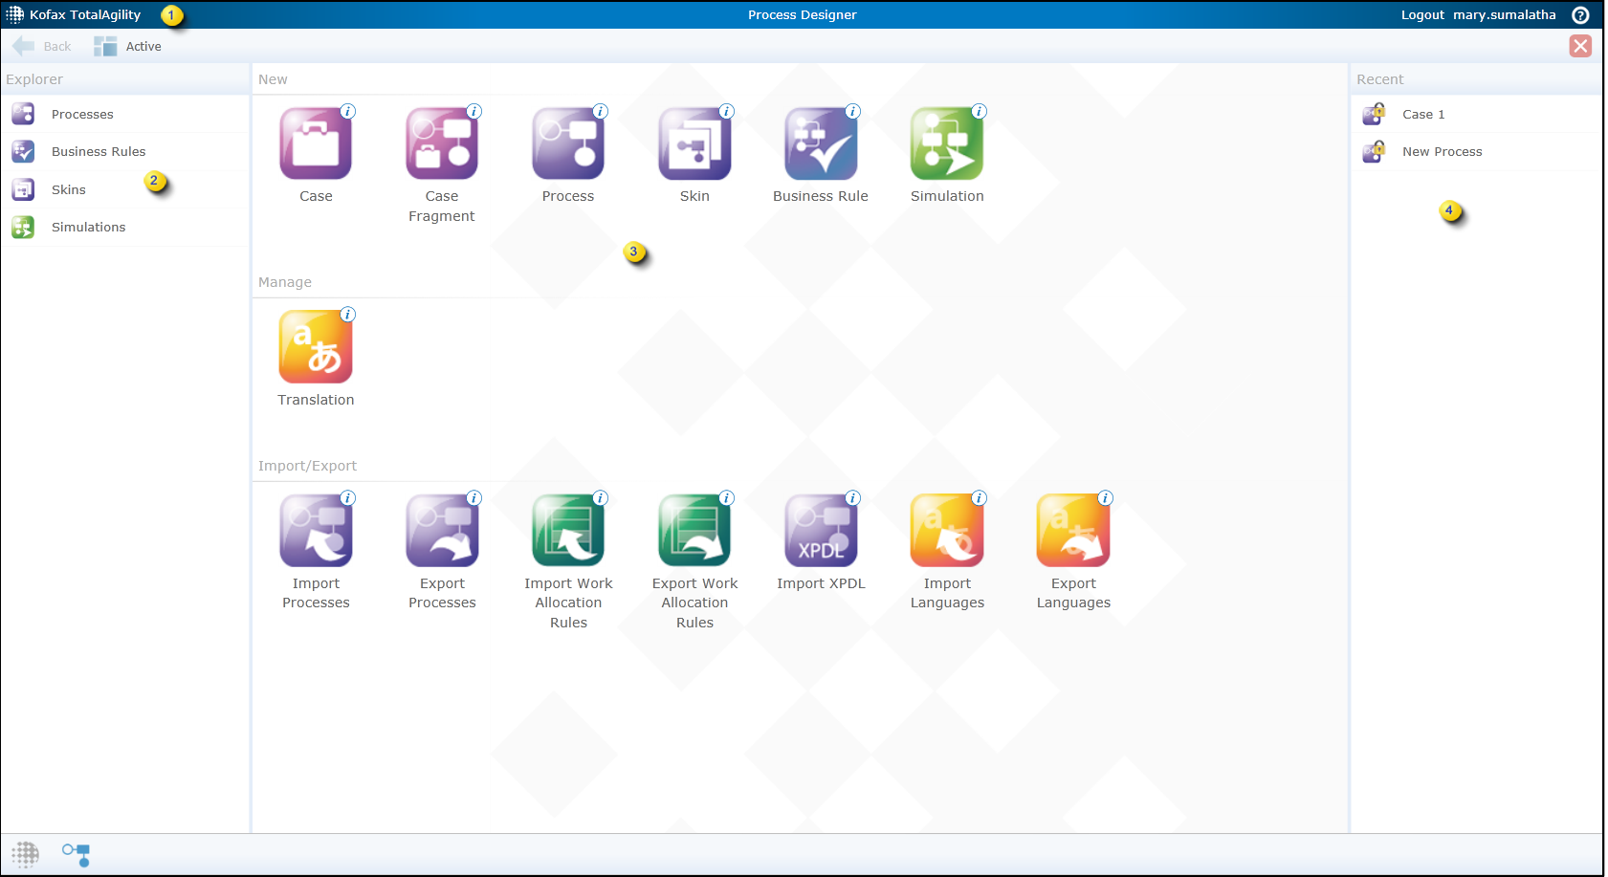Screen dimensions: 1608x877
Task: Create a new Process
Action: click(x=568, y=143)
